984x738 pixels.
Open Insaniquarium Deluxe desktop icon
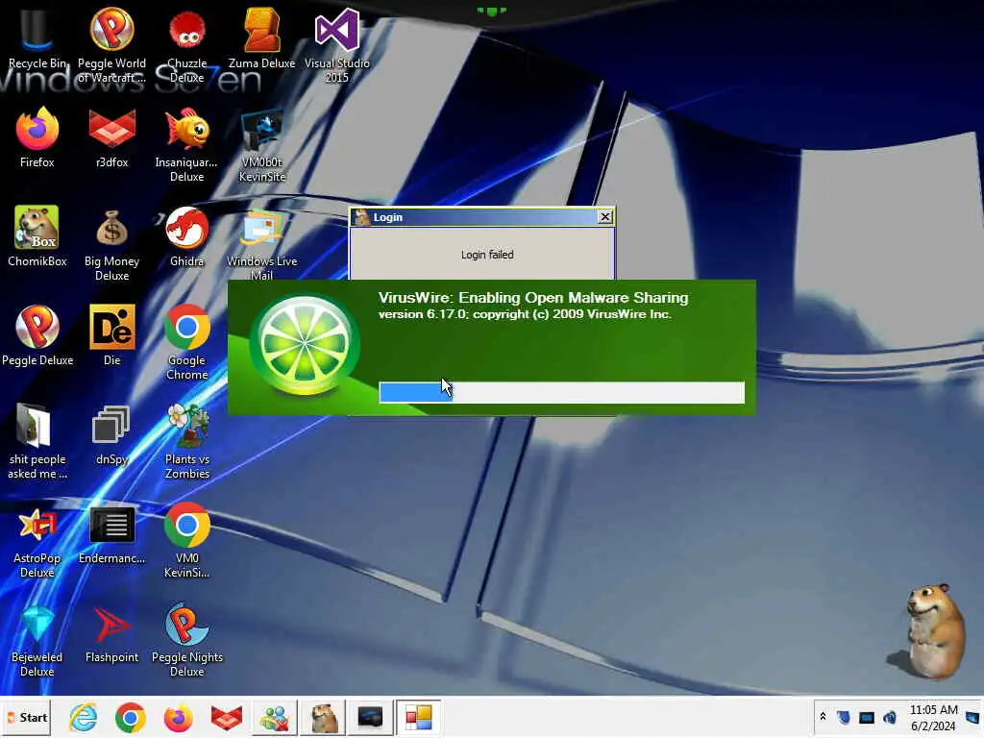(187, 144)
